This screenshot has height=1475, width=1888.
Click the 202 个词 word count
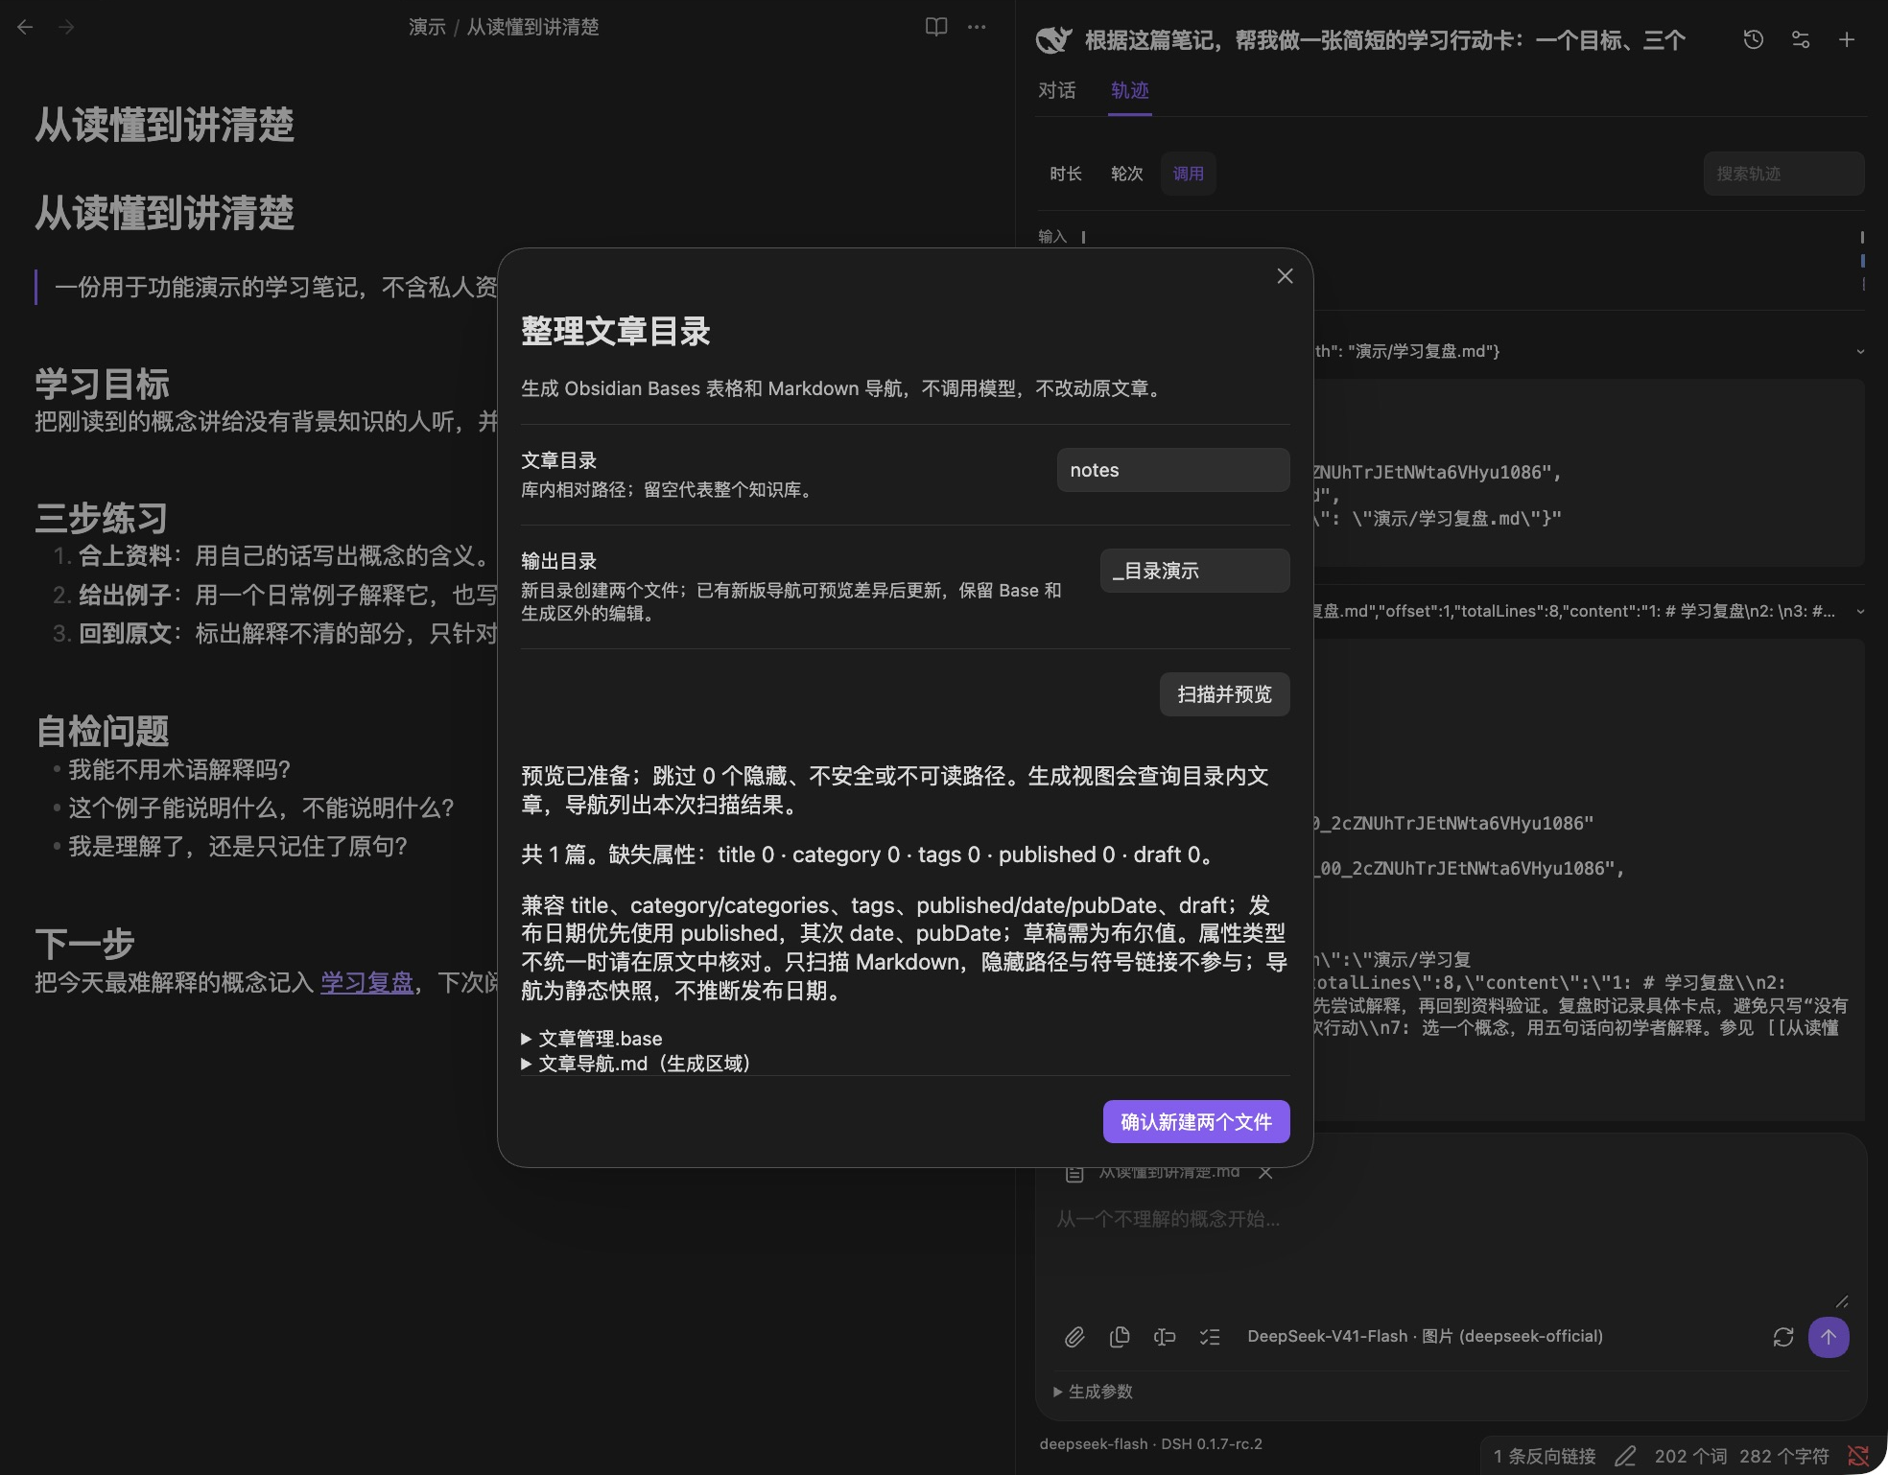1690,1456
